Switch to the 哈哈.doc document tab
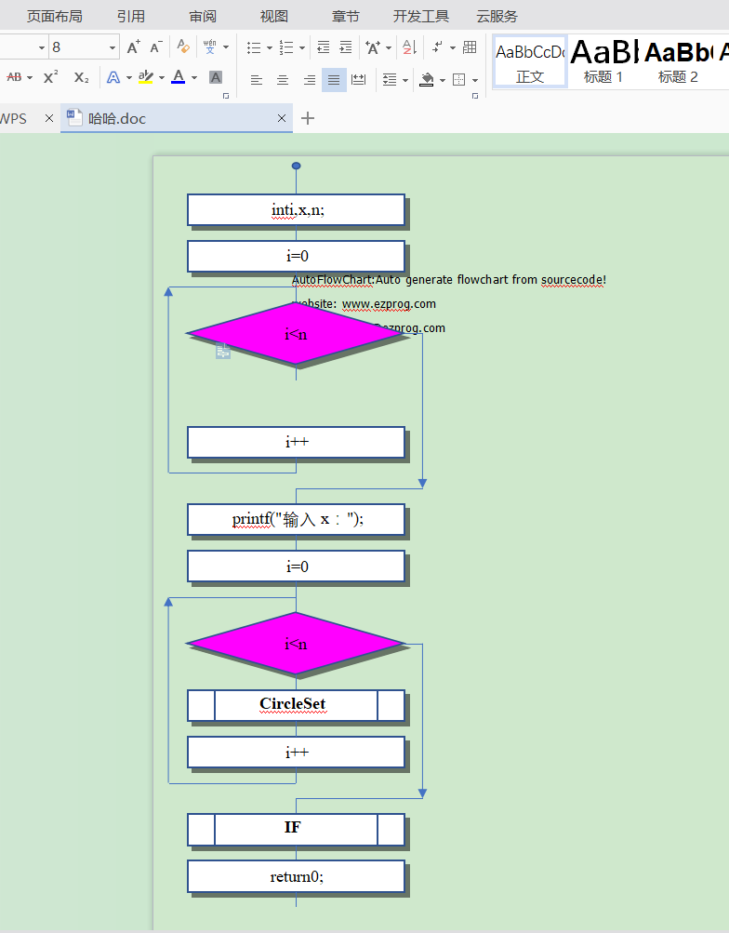This screenshot has width=729, height=933. point(177,118)
